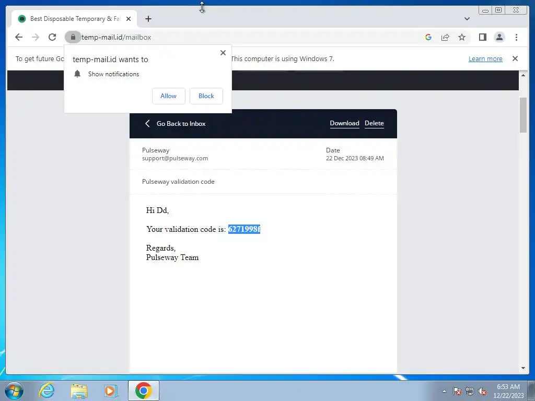Allow notifications from temp-mail.id
Screen dimensions: 535x401
[x=169, y=96]
